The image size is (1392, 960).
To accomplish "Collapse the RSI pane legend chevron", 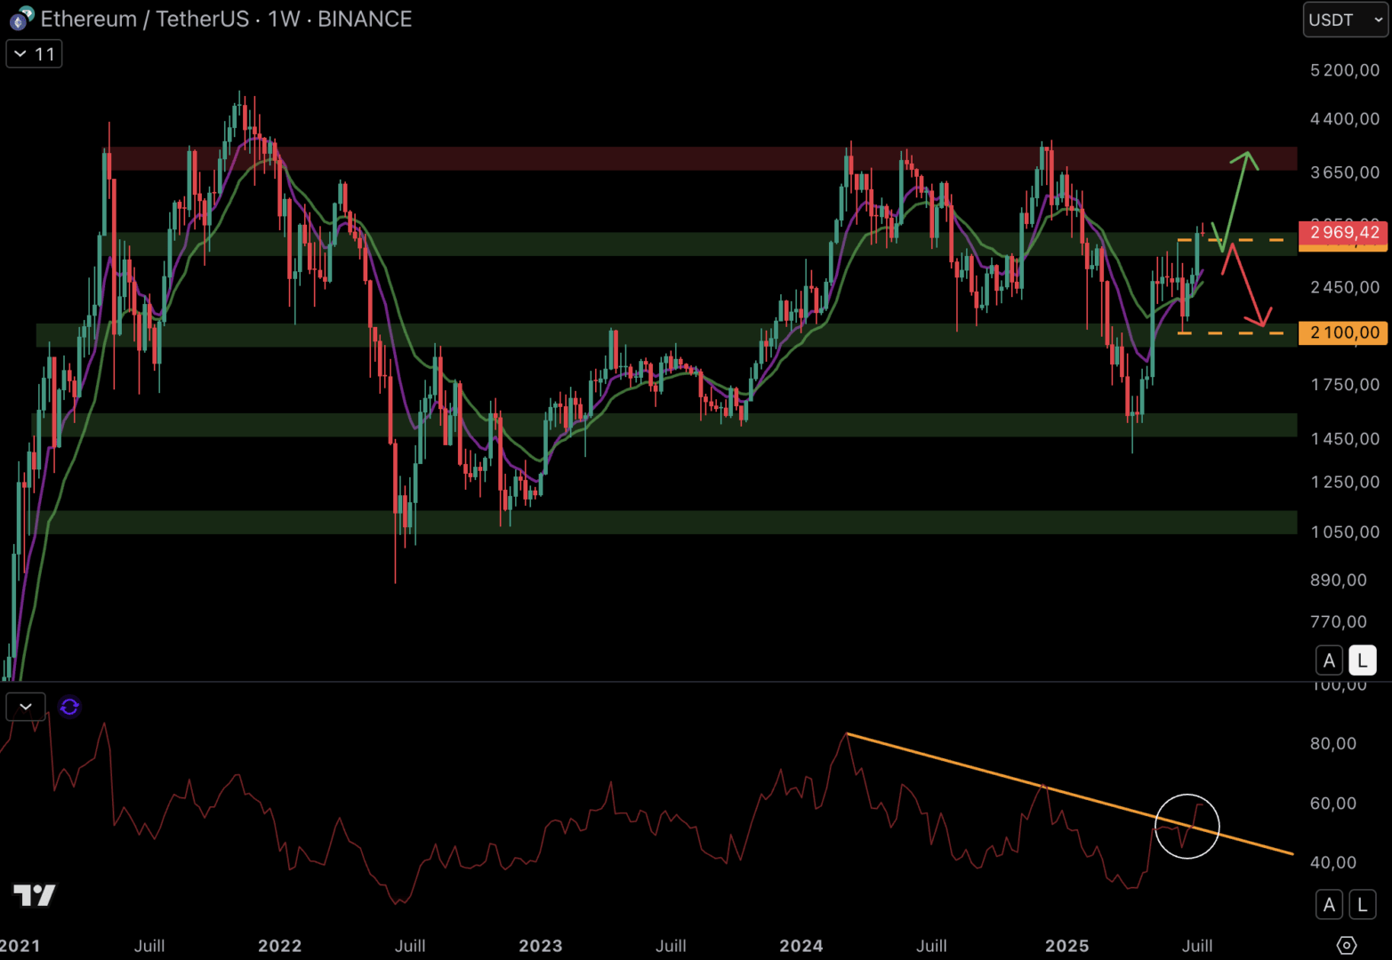I will coord(26,707).
